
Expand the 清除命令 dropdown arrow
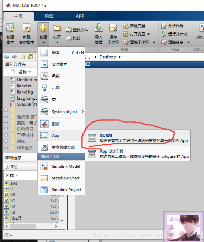(x=189, y=42)
